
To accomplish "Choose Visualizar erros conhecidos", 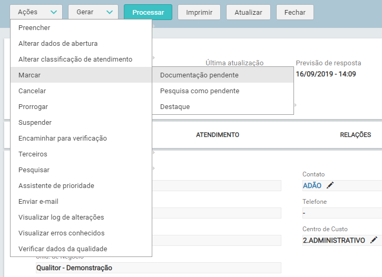I will pos(81,233).
